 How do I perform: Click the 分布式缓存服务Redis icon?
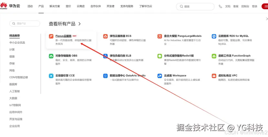[160, 56]
